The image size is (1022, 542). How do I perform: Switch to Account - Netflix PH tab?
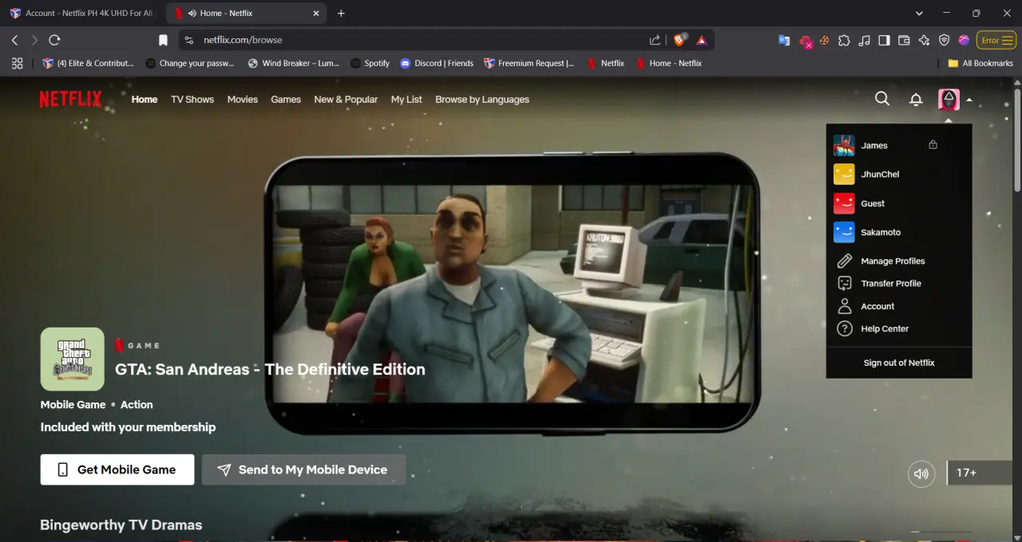[81, 14]
